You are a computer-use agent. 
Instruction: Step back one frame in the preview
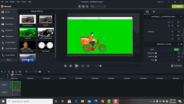click(65, 66)
